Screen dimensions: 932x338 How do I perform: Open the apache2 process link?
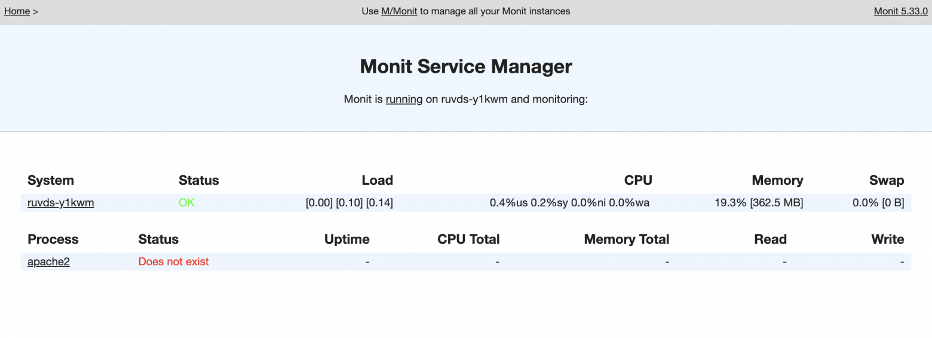click(x=48, y=262)
